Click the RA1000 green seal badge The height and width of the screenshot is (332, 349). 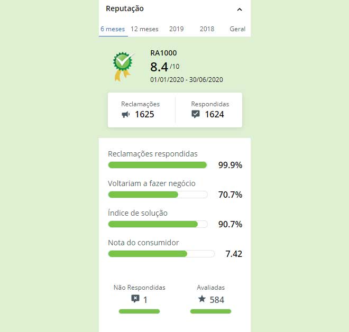click(123, 67)
